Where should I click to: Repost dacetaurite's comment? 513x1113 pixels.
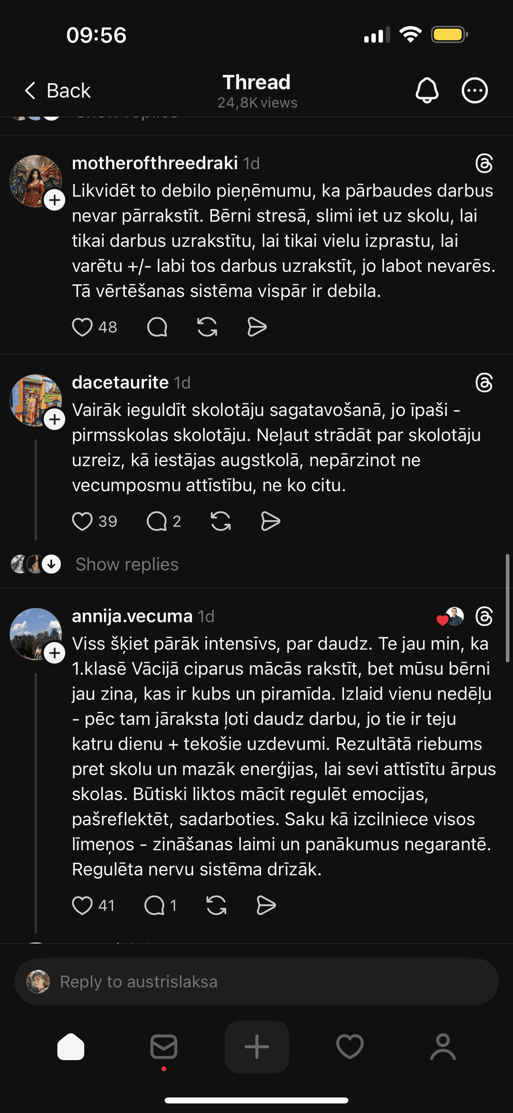pyautogui.click(x=221, y=521)
